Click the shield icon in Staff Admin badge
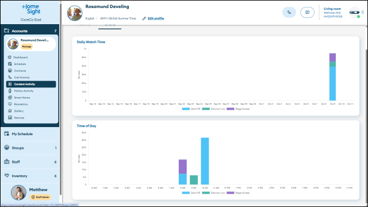The width and height of the screenshot is (368, 207). pyautogui.click(x=33, y=197)
